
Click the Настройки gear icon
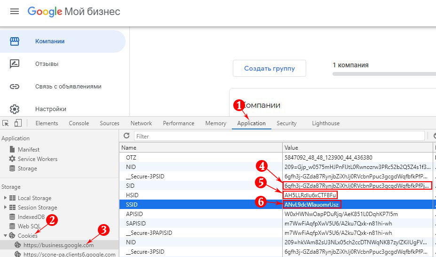15,109
